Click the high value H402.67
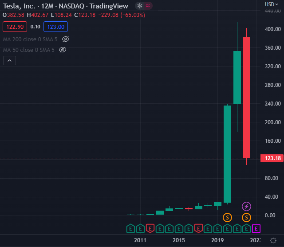The width and height of the screenshot is (284, 247). click(x=38, y=15)
